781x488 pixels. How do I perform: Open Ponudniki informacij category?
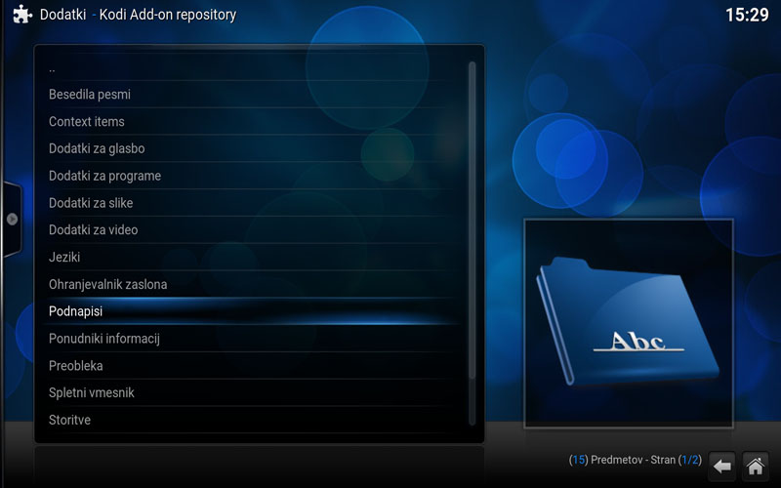[104, 339]
